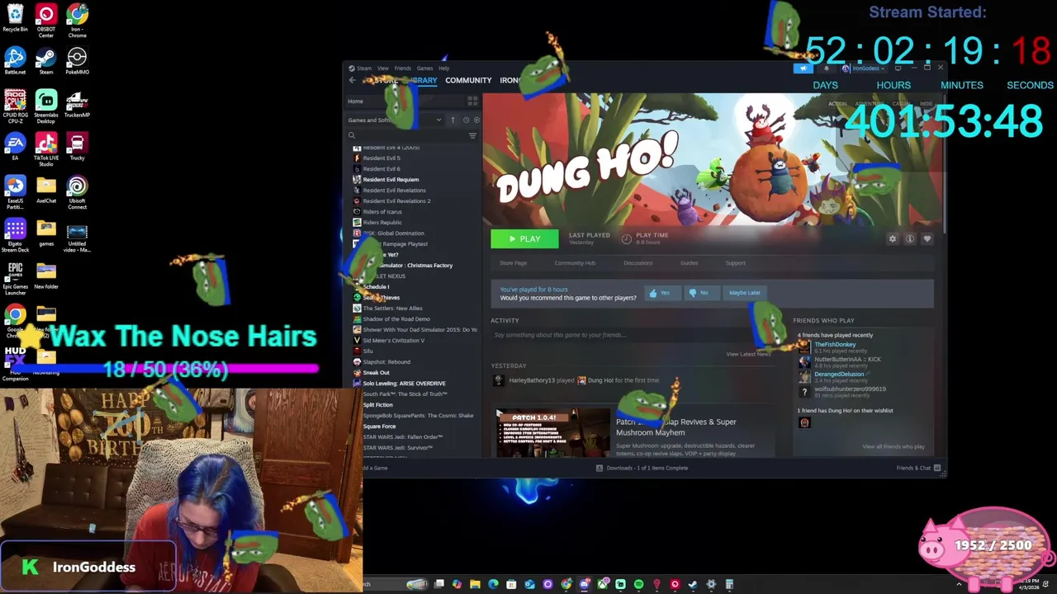Select Resident Evil Requiem in game list
This screenshot has width=1057, height=594.
click(x=390, y=179)
